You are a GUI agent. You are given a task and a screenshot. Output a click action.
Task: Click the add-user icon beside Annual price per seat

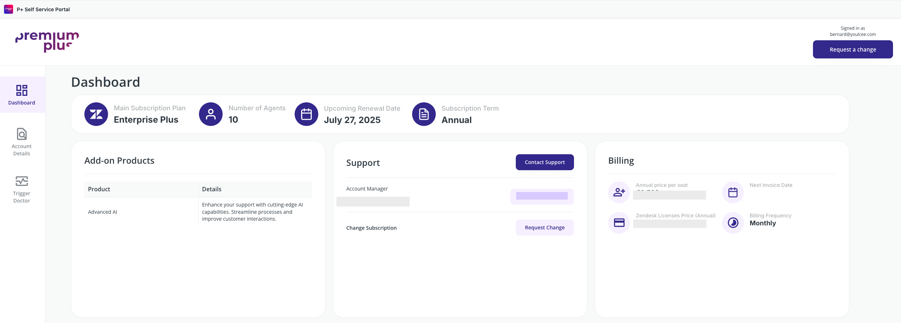pyautogui.click(x=619, y=192)
